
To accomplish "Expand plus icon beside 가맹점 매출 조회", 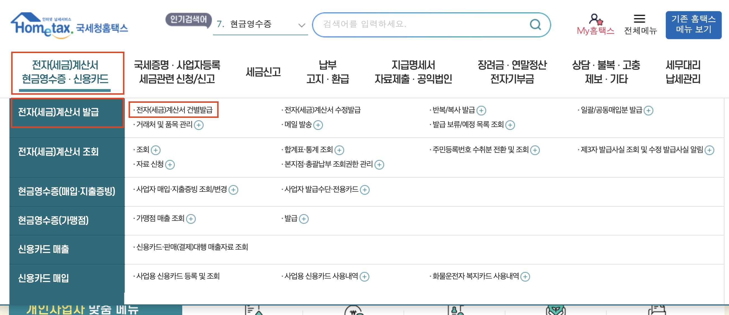I will [191, 219].
